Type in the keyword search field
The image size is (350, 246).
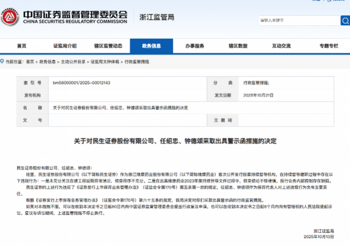click(x=298, y=20)
